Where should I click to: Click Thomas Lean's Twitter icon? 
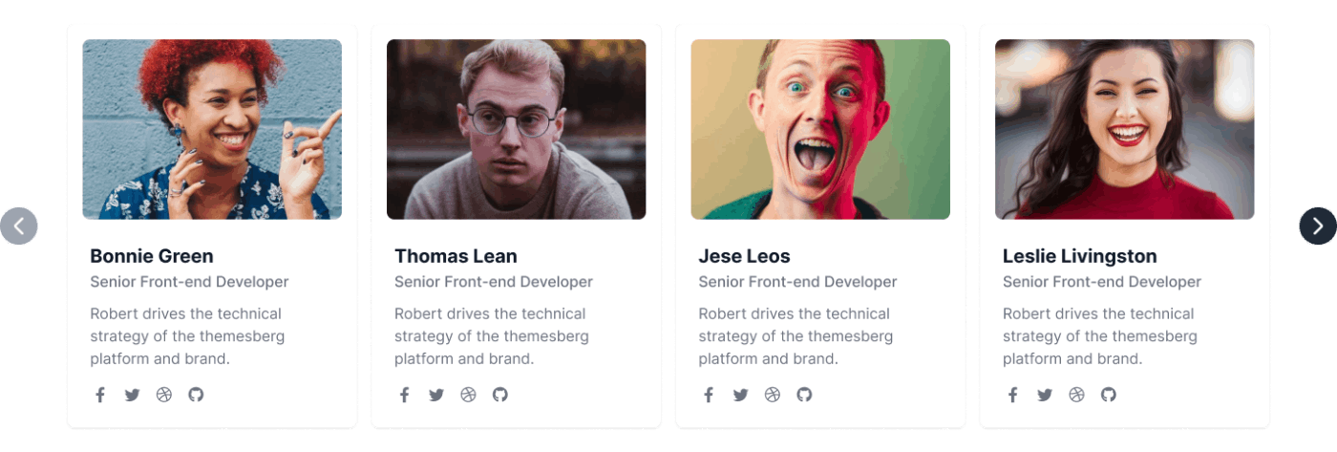[436, 395]
